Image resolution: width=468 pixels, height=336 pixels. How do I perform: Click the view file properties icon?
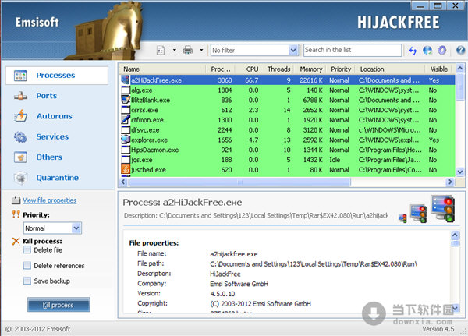(x=16, y=200)
